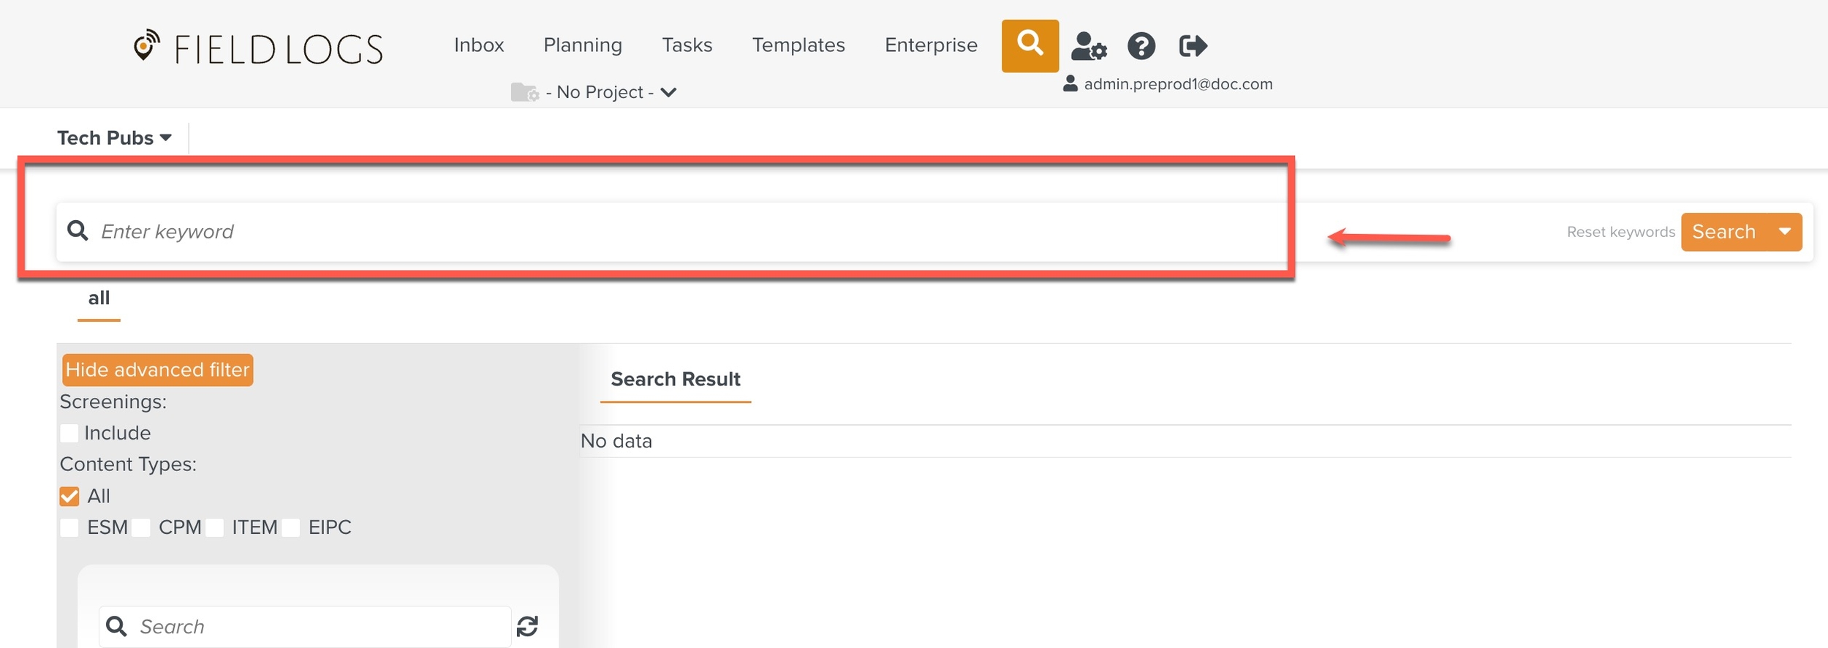Open the Tech Pubs dropdown

(115, 137)
